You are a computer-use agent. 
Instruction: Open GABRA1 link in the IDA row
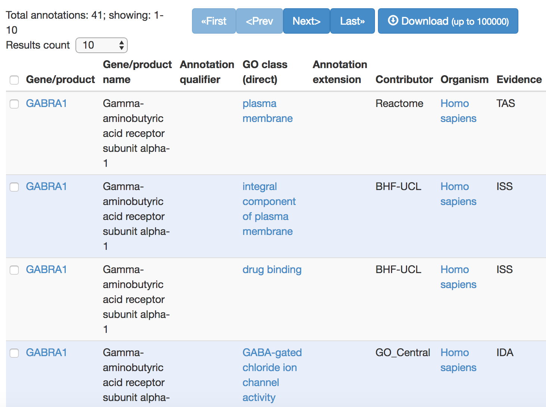[x=46, y=352]
